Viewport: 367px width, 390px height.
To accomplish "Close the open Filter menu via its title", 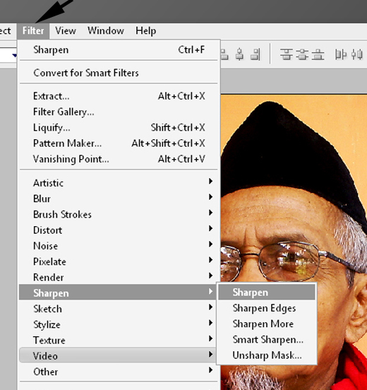I will tap(33, 31).
